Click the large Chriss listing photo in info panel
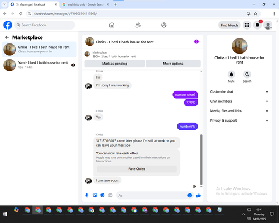The width and height of the screenshot is (279, 223). point(239,46)
